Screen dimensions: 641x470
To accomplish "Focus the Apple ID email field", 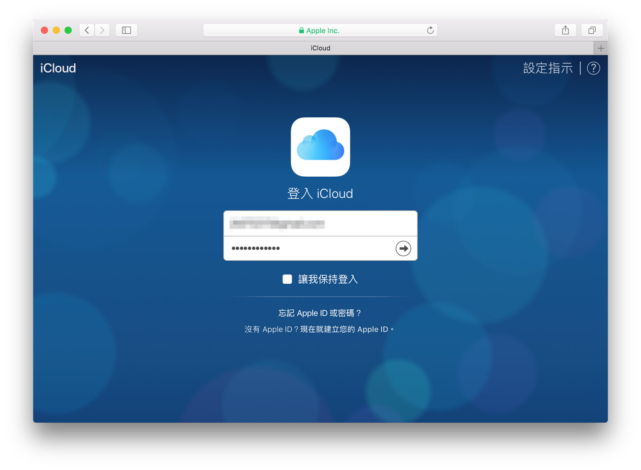I will (320, 224).
